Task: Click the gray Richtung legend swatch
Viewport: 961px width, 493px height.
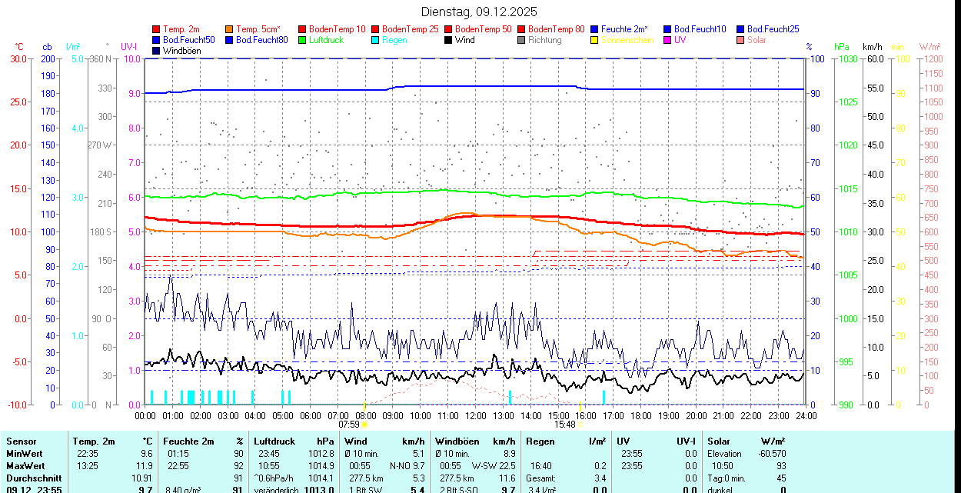Action: click(522, 40)
